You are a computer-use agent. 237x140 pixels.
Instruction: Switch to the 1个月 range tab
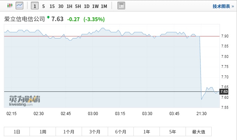[69, 132]
